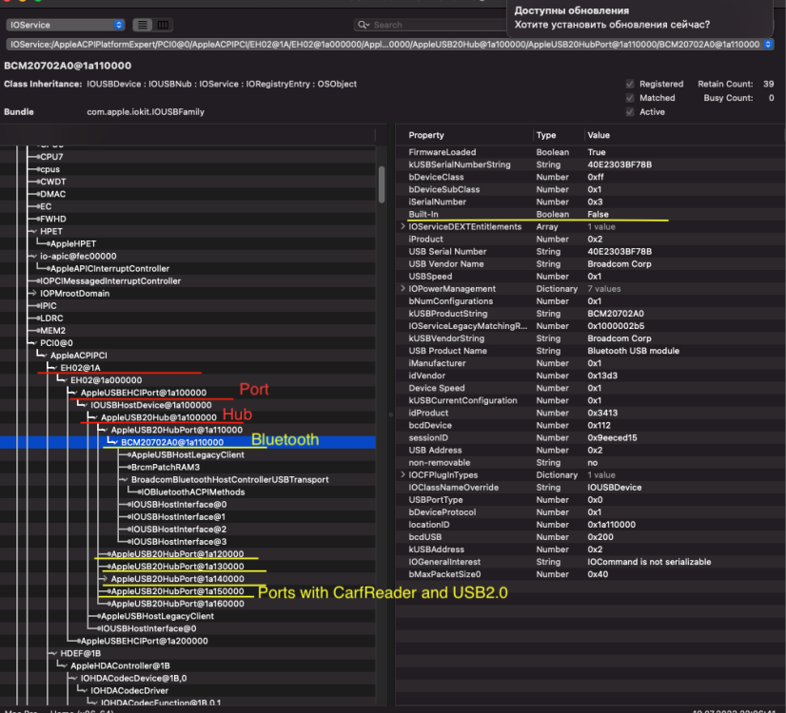Collapse the BroadcomBluetoothHostControllerUSBTransport node
786x713 pixels.
click(x=125, y=479)
